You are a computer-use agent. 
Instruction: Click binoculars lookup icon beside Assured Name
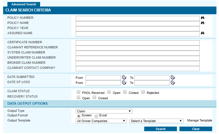[x=203, y=33]
